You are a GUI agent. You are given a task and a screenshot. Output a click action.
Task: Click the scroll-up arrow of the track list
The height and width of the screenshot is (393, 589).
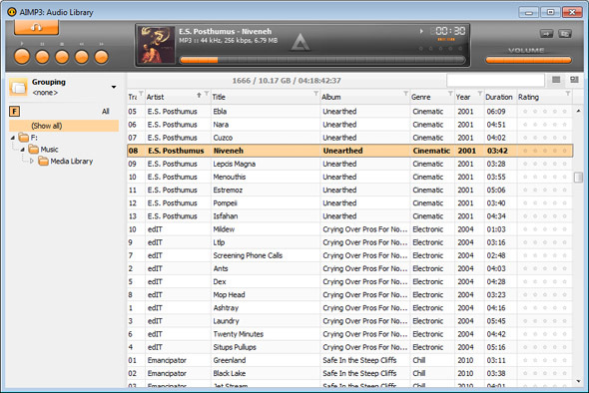pyautogui.click(x=578, y=111)
